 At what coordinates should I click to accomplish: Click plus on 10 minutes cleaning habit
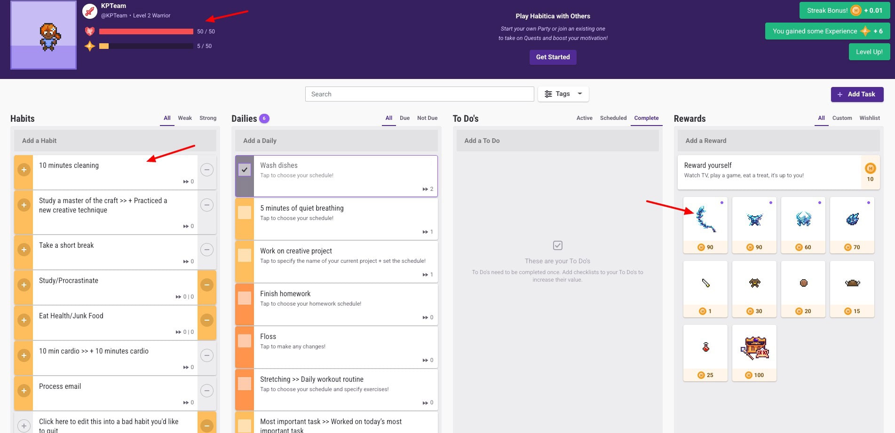click(x=24, y=170)
